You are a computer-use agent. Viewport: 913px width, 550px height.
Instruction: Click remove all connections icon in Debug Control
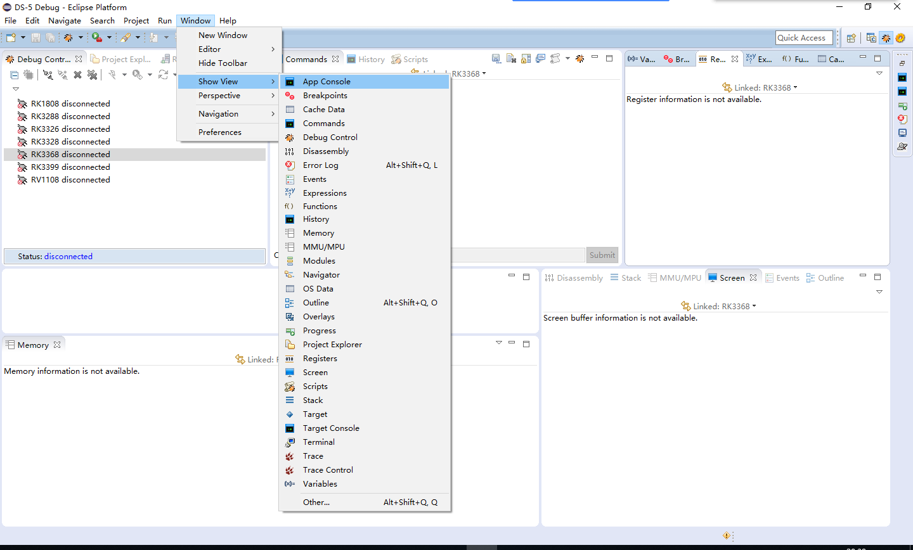[93, 75]
